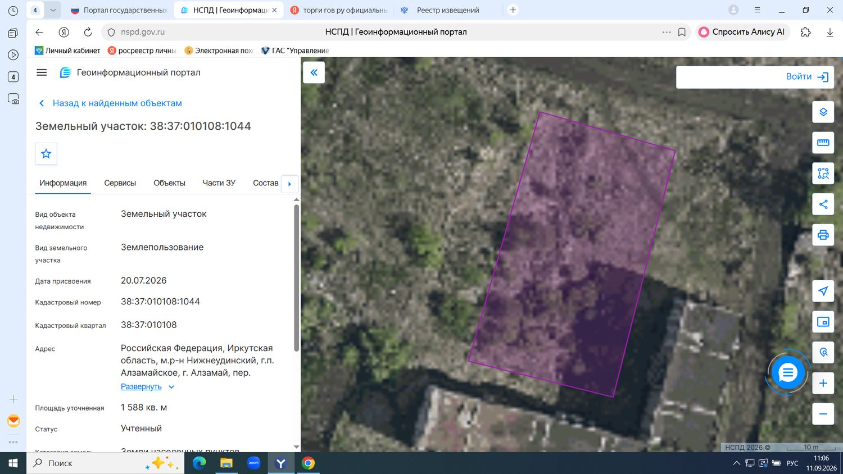This screenshot has width=843, height=474.
Task: Switch to the Сервисы tab
Action: pyautogui.click(x=120, y=183)
